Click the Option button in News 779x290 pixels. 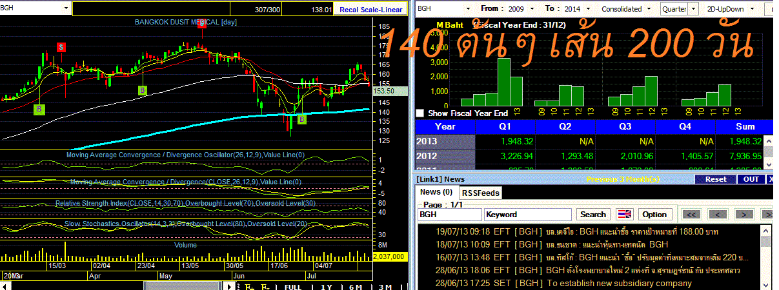pyautogui.click(x=654, y=215)
